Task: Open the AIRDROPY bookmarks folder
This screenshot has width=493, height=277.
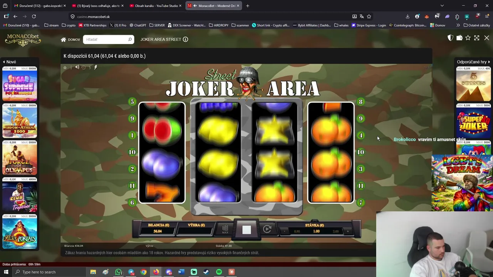Action: coord(218,25)
